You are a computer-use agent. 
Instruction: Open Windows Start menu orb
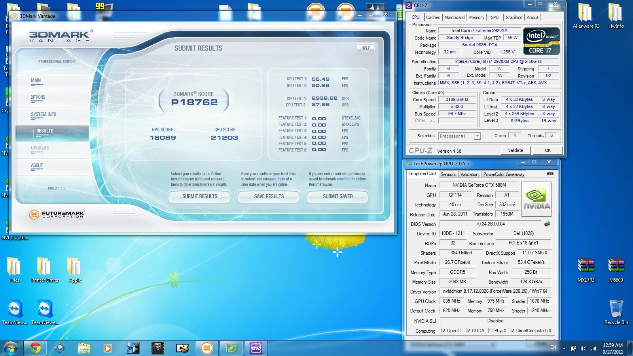pos(11,348)
